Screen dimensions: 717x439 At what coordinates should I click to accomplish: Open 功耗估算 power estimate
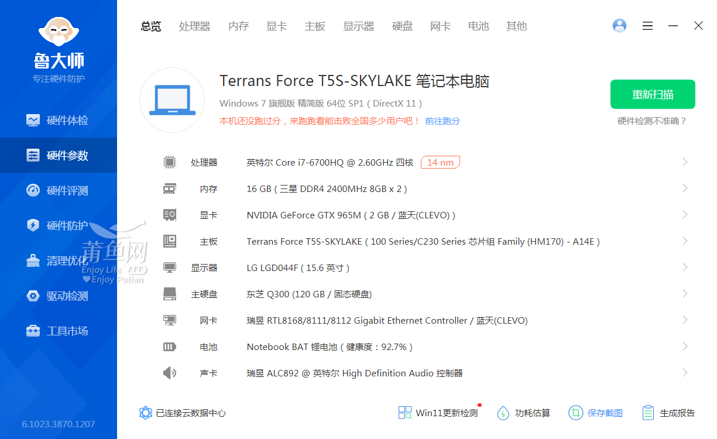coord(524,413)
